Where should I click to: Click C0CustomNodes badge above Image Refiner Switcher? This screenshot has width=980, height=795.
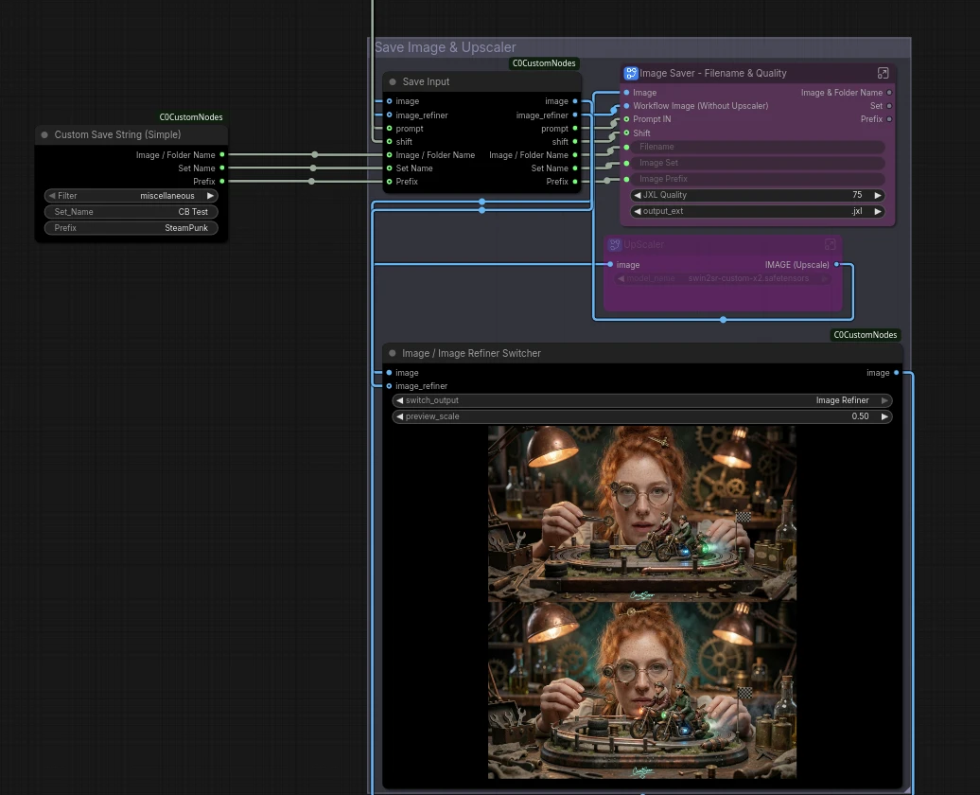point(865,335)
